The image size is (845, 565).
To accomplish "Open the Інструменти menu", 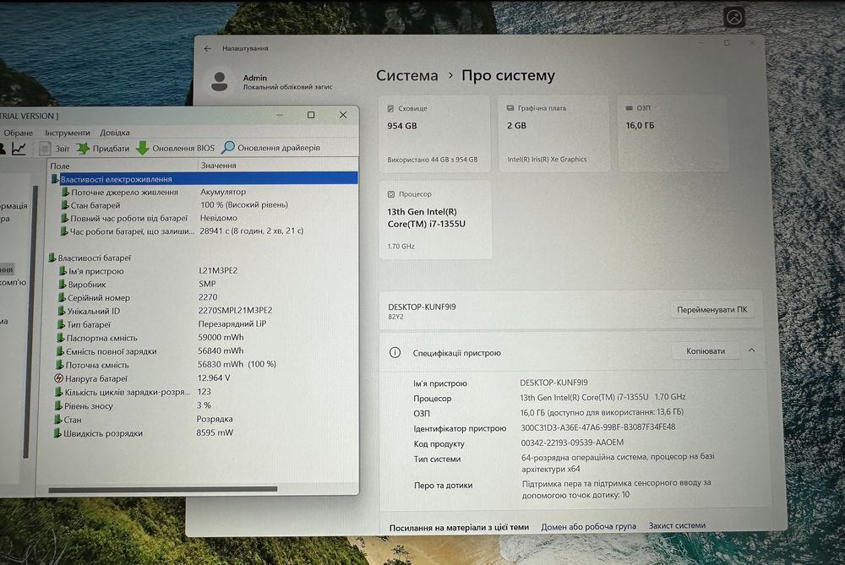I will click(x=68, y=133).
